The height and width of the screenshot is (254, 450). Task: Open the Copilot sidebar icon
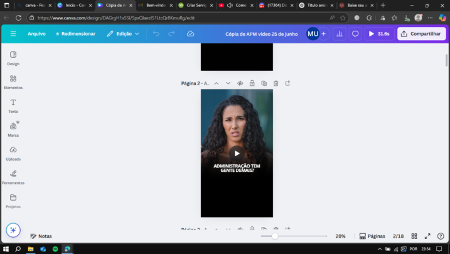tap(442, 18)
